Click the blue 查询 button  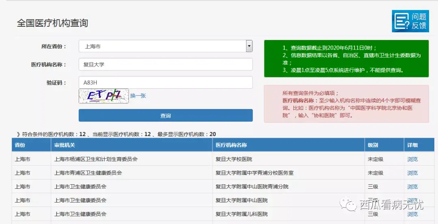pyautogui.click(x=165, y=115)
